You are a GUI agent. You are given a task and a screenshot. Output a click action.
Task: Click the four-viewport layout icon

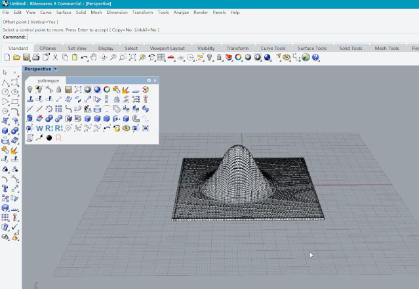click(161, 57)
